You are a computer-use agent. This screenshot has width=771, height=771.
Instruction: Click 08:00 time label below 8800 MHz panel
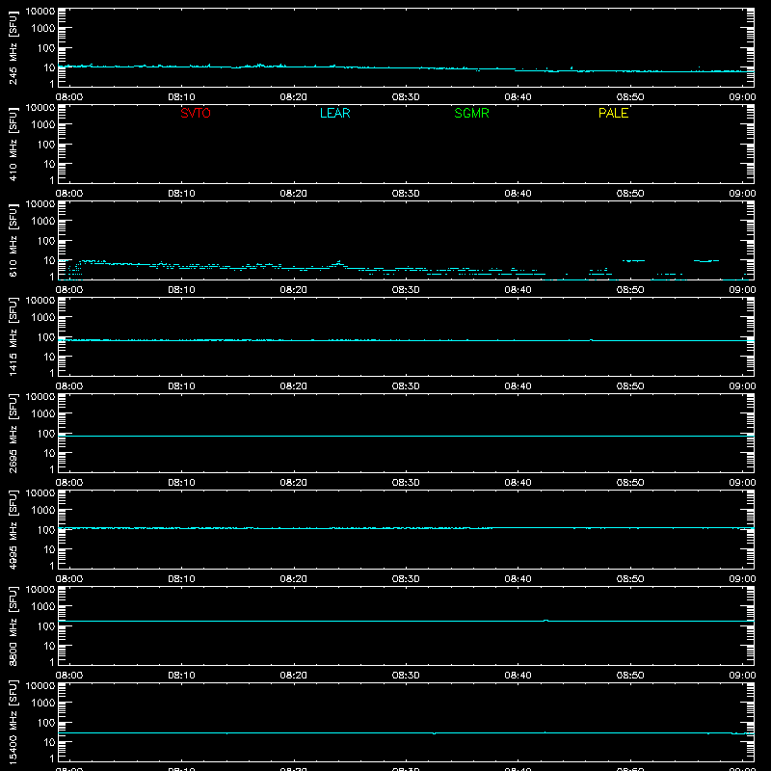pyautogui.click(x=69, y=676)
